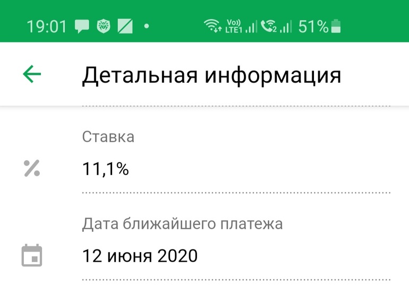Select the Дата ближайшего платежа label
This screenshot has width=409, height=303.
coord(182,223)
